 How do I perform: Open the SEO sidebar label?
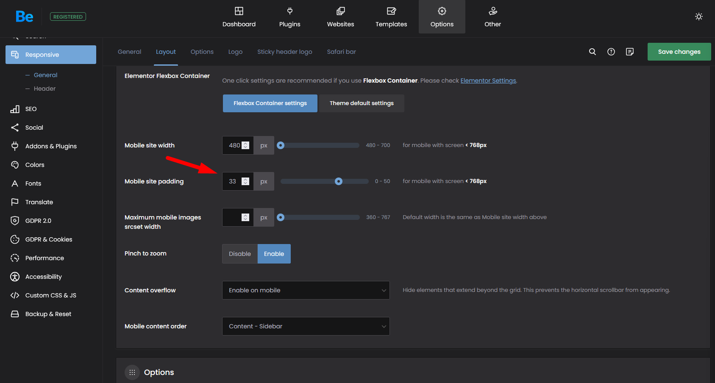click(31, 109)
